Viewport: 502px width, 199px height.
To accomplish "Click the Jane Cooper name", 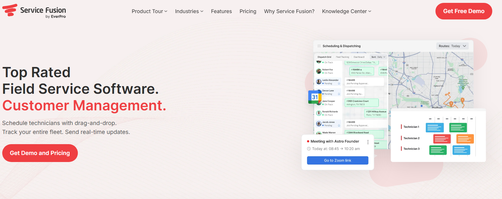I will 328,101.
